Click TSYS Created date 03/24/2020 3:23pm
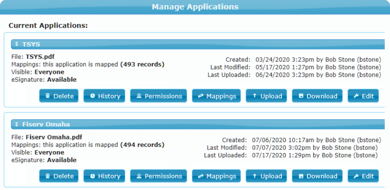 coord(285,60)
